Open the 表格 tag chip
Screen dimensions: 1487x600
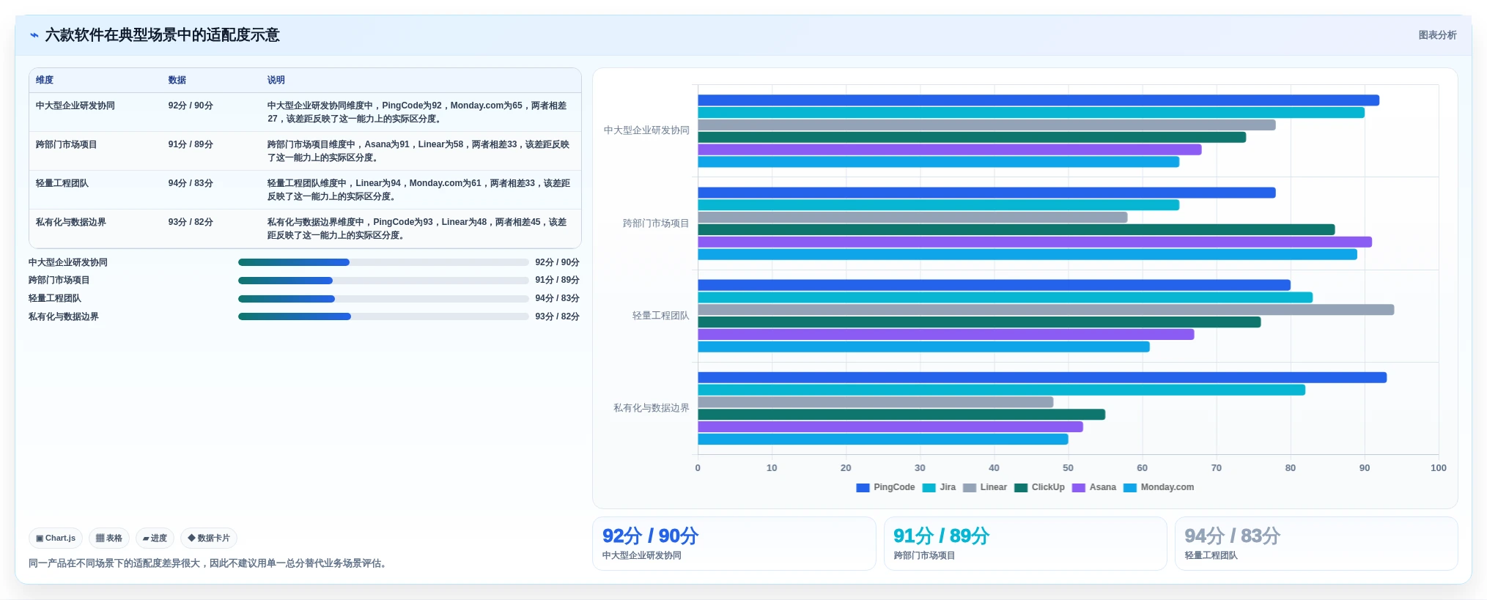coord(109,538)
